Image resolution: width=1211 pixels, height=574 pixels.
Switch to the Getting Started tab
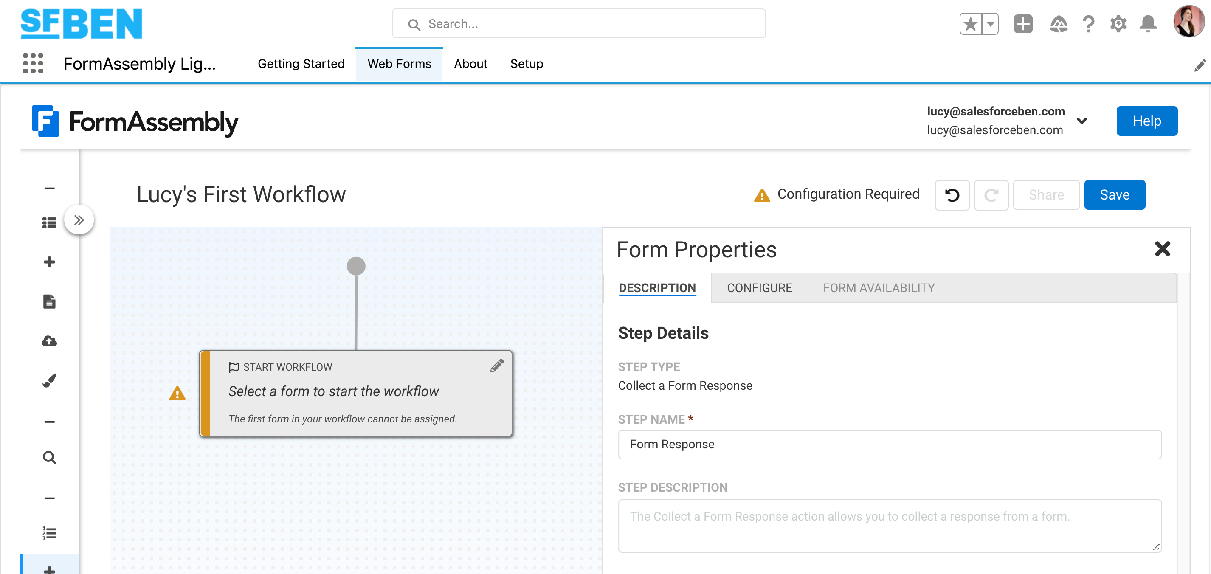click(x=301, y=63)
